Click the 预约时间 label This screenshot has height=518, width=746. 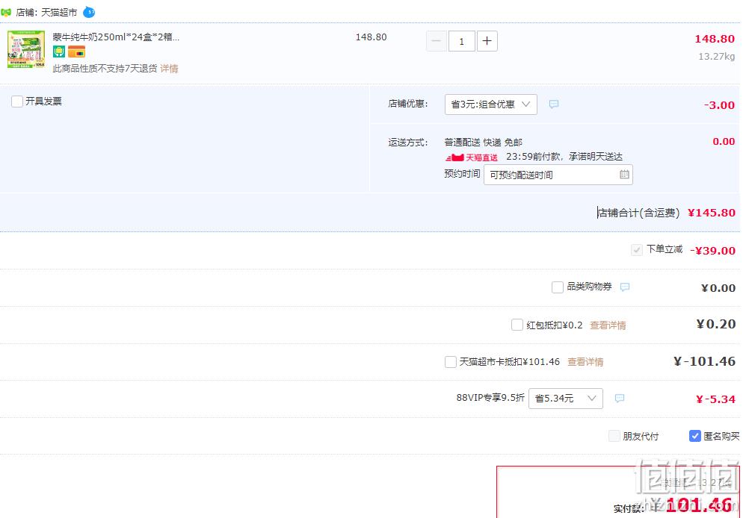pyautogui.click(x=462, y=174)
